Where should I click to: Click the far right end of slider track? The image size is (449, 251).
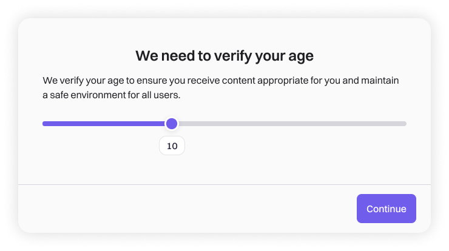point(404,124)
